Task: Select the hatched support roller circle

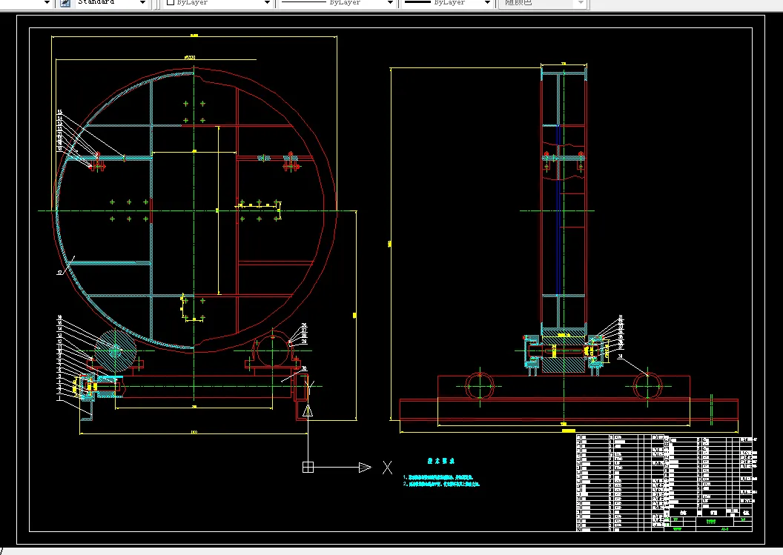Action: [x=116, y=350]
